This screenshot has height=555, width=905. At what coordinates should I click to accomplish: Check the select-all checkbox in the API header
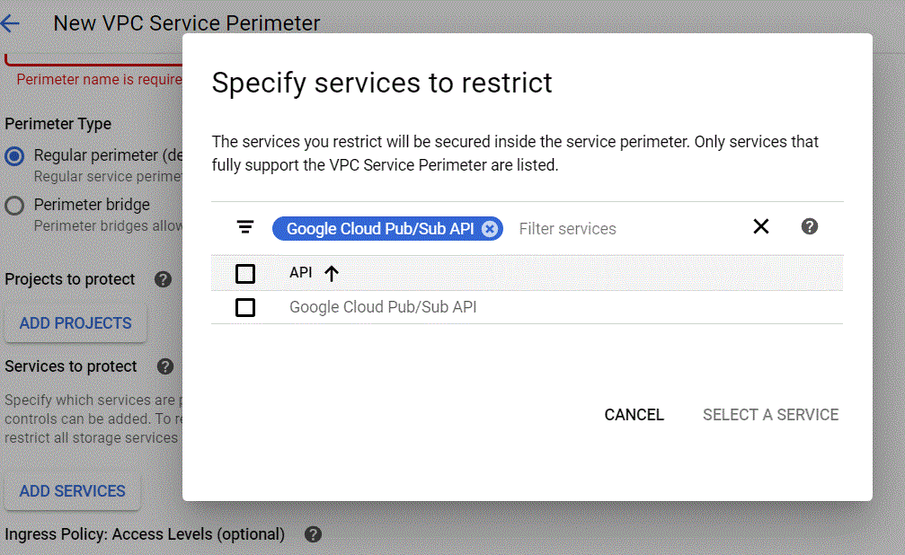245,274
